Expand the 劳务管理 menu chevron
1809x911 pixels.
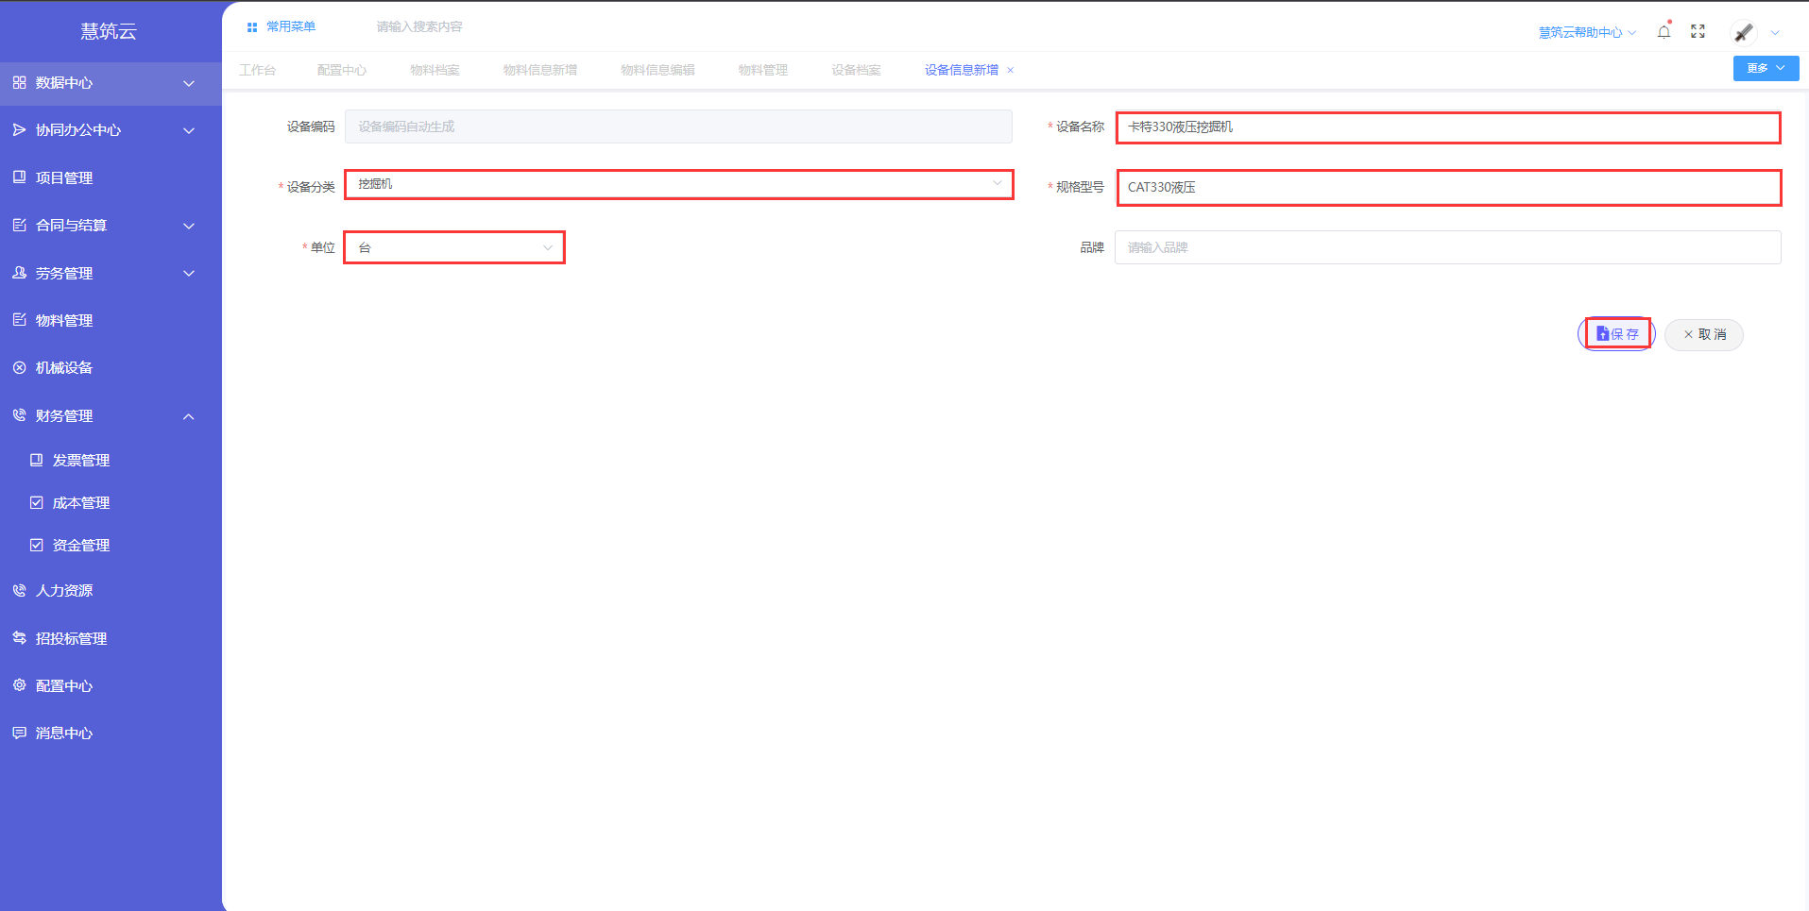189,273
